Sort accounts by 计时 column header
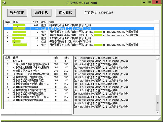Image resolution: width=163 pixels, height=122 pixels. (35, 22)
